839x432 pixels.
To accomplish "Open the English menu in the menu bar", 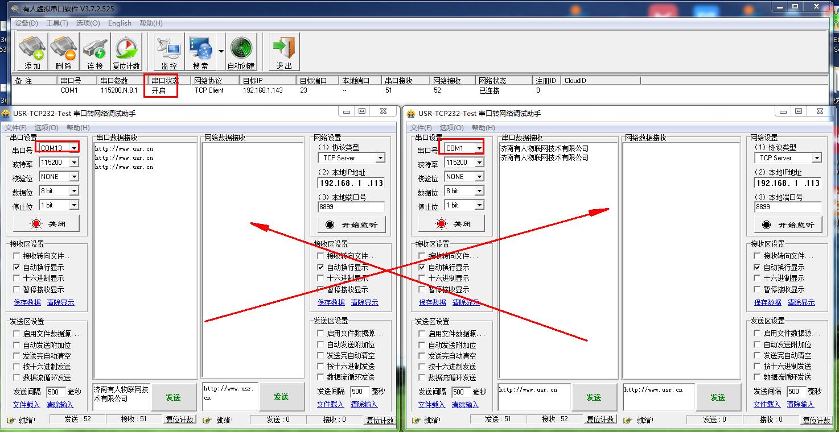I will 120,23.
